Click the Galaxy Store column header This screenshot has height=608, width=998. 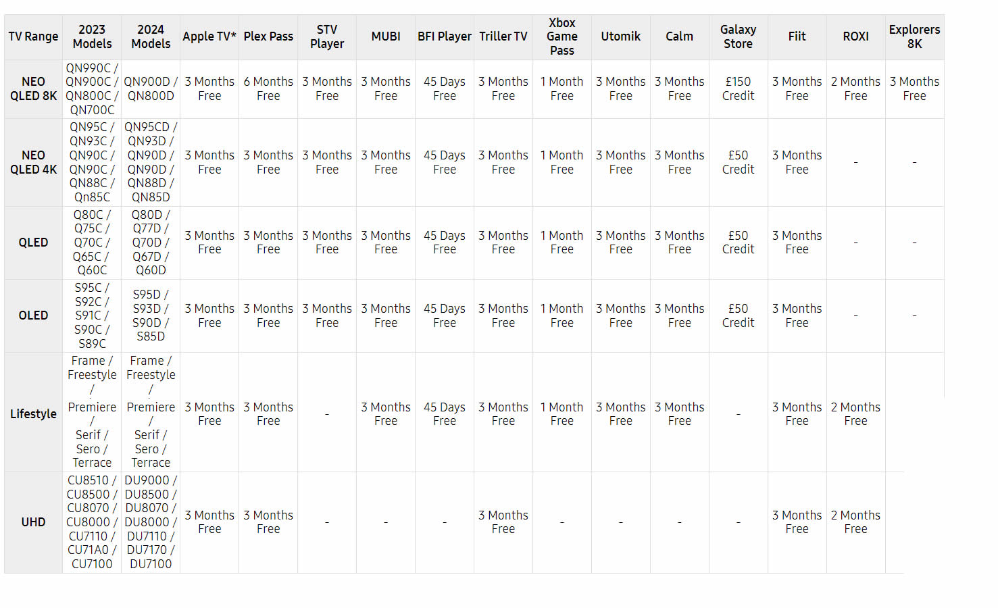point(738,36)
